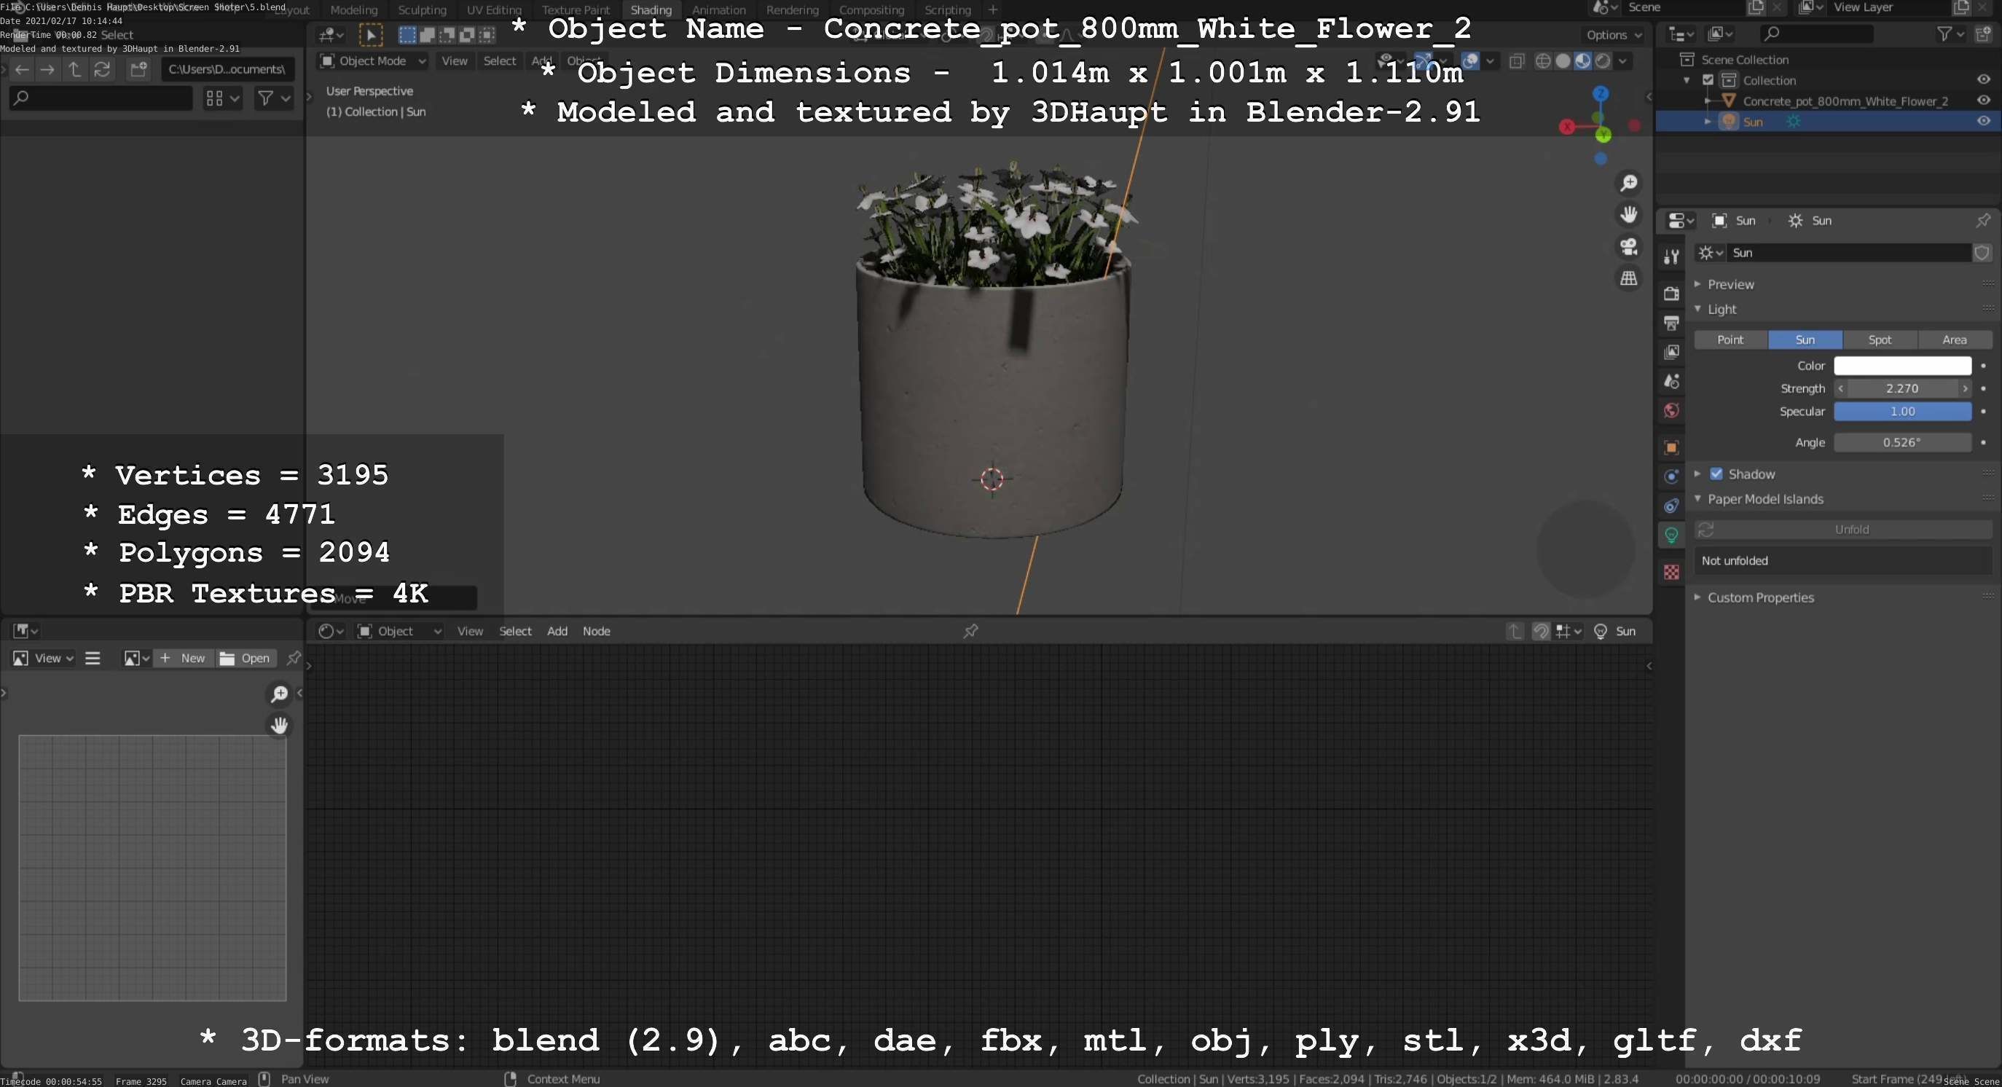This screenshot has width=2002, height=1087.
Task: Click the zoom magnifier in 3D viewport
Action: click(x=1628, y=183)
